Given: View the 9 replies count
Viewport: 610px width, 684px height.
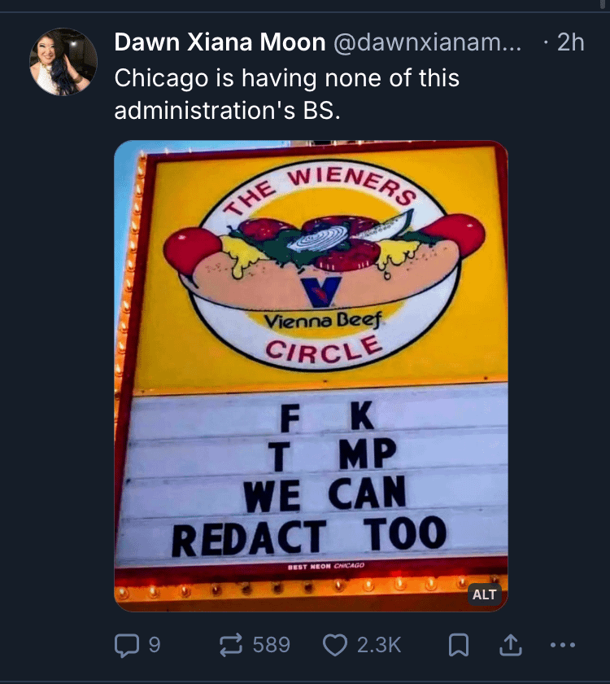Looking at the screenshot, I should click(153, 646).
